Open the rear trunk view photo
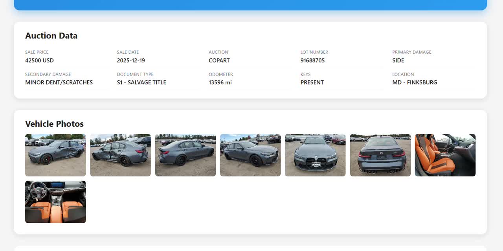This screenshot has height=251, width=503. [x=380, y=155]
